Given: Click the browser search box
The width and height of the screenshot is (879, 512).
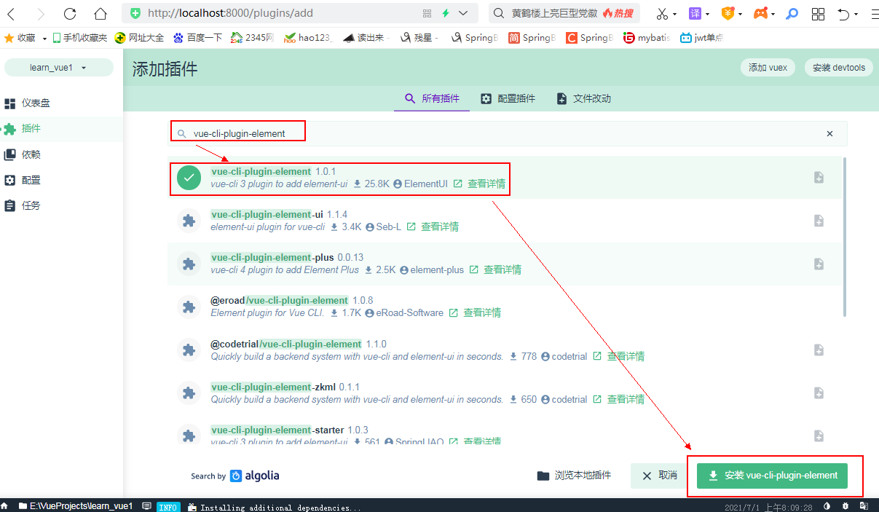Looking at the screenshot, I should click(x=563, y=13).
